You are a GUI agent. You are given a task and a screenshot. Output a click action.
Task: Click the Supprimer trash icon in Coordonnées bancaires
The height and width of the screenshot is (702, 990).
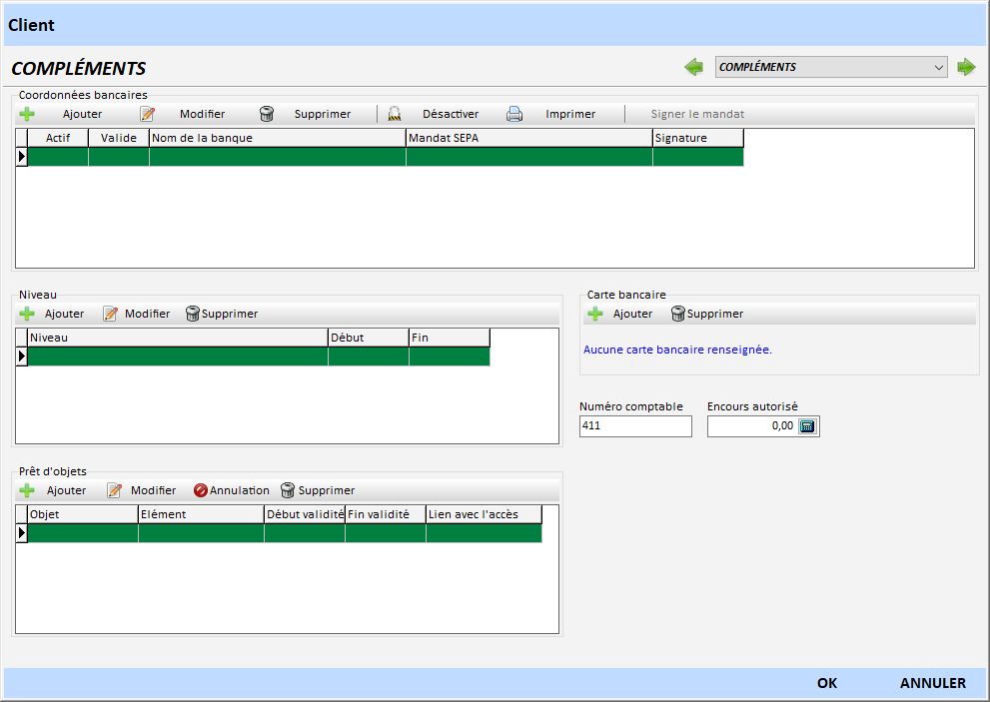[x=267, y=114]
